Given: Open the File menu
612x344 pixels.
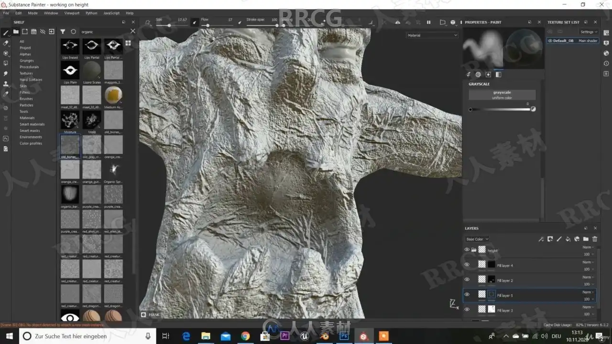Looking at the screenshot, I should coord(6,13).
